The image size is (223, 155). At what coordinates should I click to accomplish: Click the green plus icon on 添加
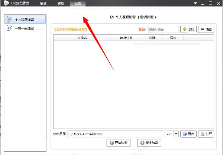pyautogui.click(x=184, y=29)
